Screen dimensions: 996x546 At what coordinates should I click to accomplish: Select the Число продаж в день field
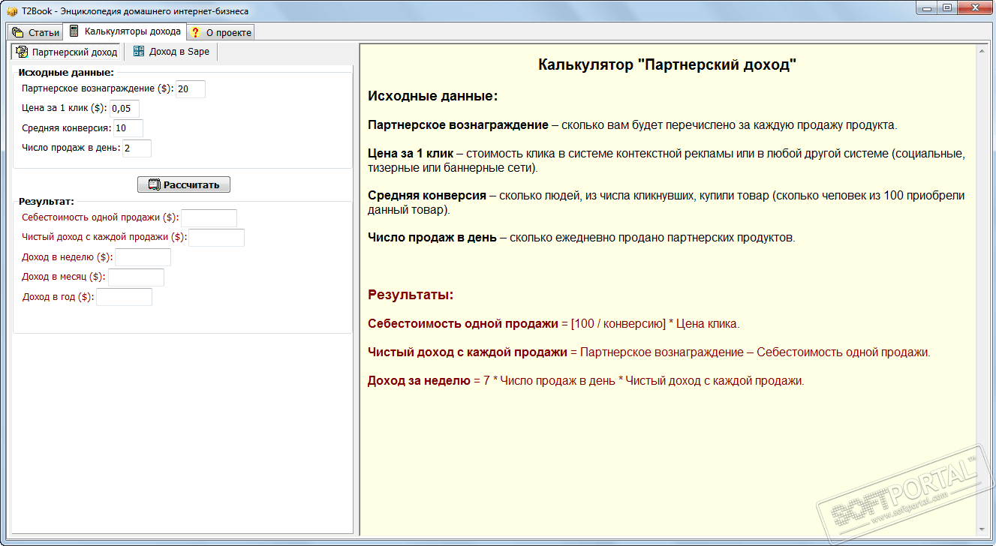[137, 148]
